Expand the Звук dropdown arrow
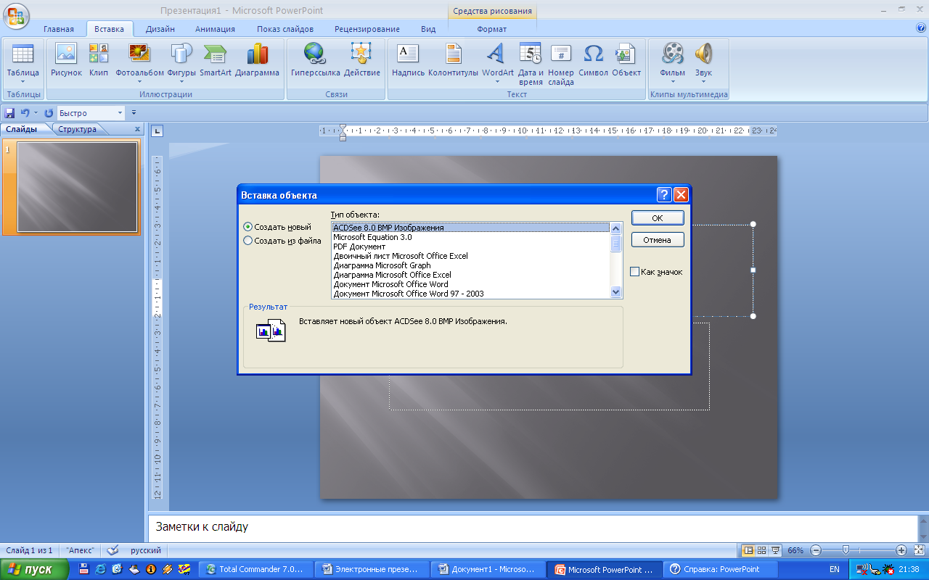 (703, 82)
